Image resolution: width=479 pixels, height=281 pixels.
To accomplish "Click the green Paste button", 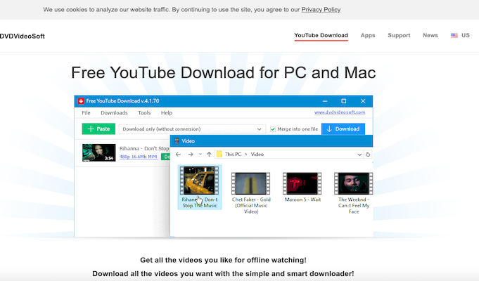I will point(98,129).
